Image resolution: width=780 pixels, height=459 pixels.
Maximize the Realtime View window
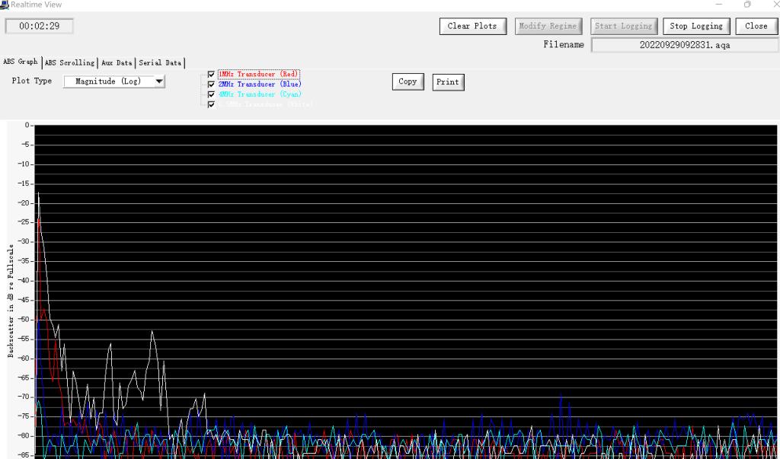pos(747,5)
